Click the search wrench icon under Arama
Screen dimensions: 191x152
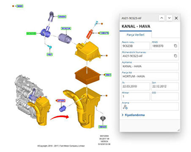(125, 107)
